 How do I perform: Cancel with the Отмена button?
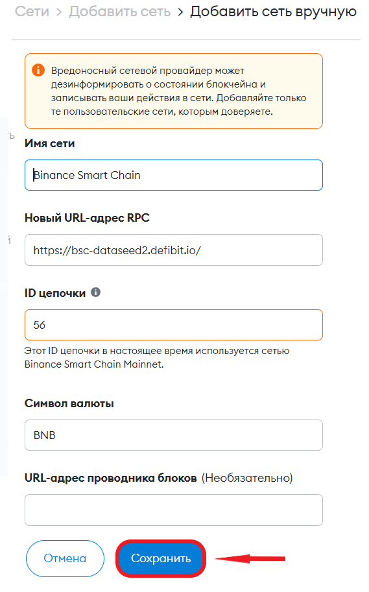pos(65,558)
